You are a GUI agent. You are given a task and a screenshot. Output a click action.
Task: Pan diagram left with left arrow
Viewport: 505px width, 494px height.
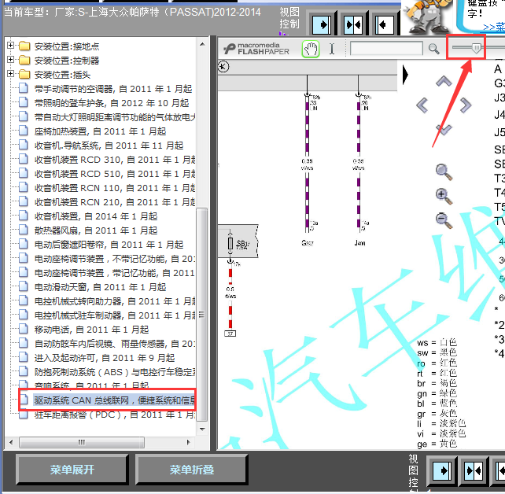pos(422,105)
